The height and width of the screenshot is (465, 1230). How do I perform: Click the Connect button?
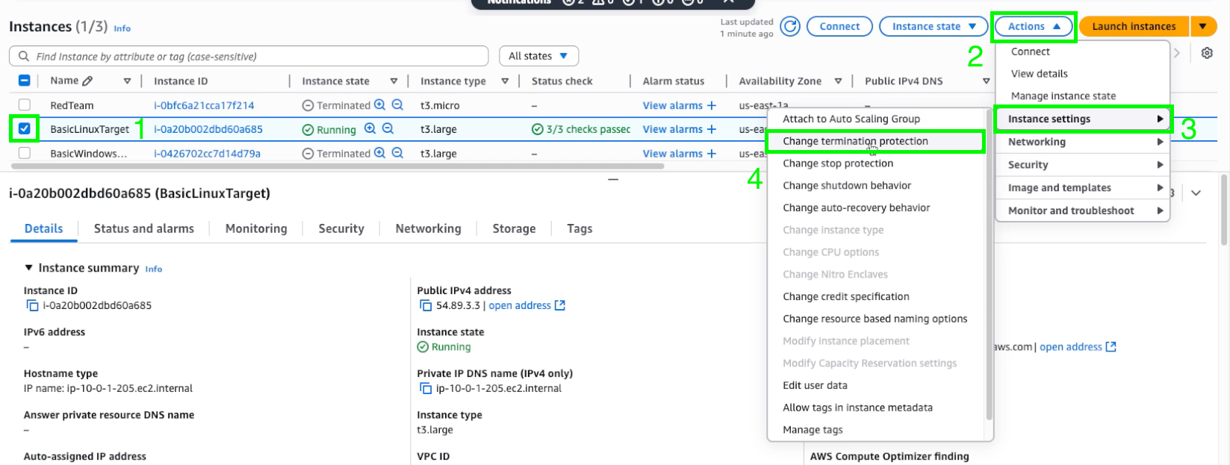pos(839,26)
